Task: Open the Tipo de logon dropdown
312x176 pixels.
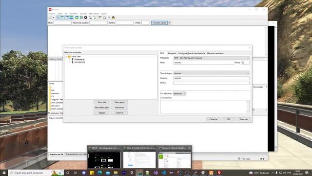Action: [211, 73]
